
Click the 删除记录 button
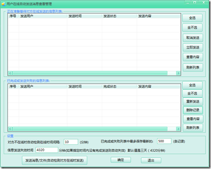193,110
